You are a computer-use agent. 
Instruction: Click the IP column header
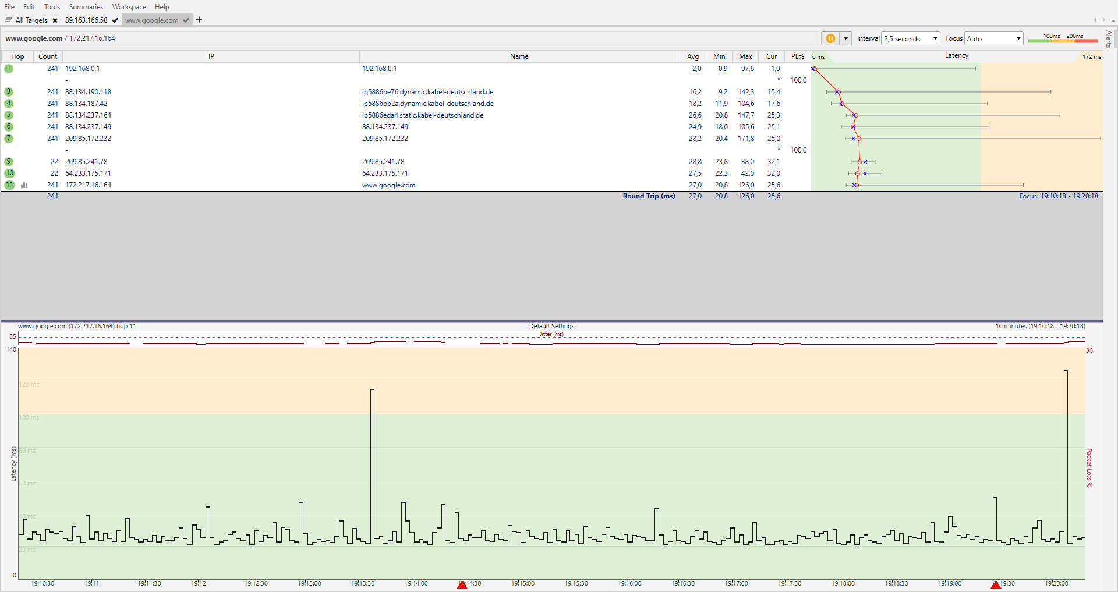coord(211,56)
